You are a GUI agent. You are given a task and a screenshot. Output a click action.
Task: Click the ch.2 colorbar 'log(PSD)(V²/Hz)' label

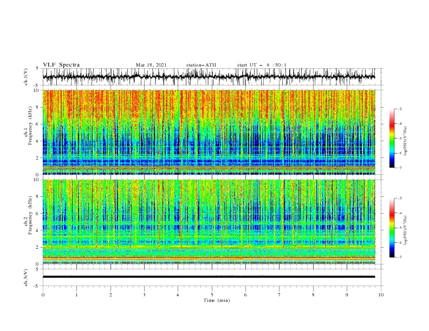[x=406, y=230]
